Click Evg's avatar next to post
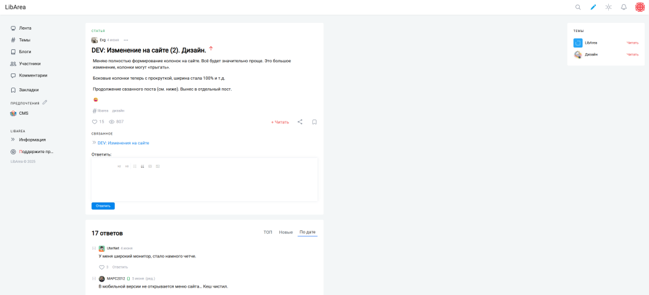This screenshot has height=295, width=649. pyautogui.click(x=95, y=40)
